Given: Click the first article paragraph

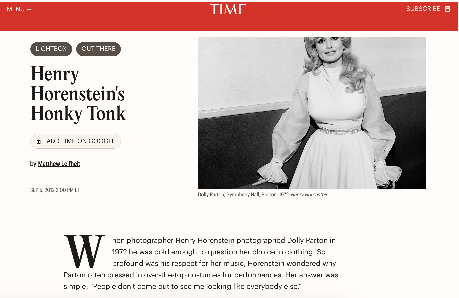Looking at the screenshot, I should tap(201, 263).
